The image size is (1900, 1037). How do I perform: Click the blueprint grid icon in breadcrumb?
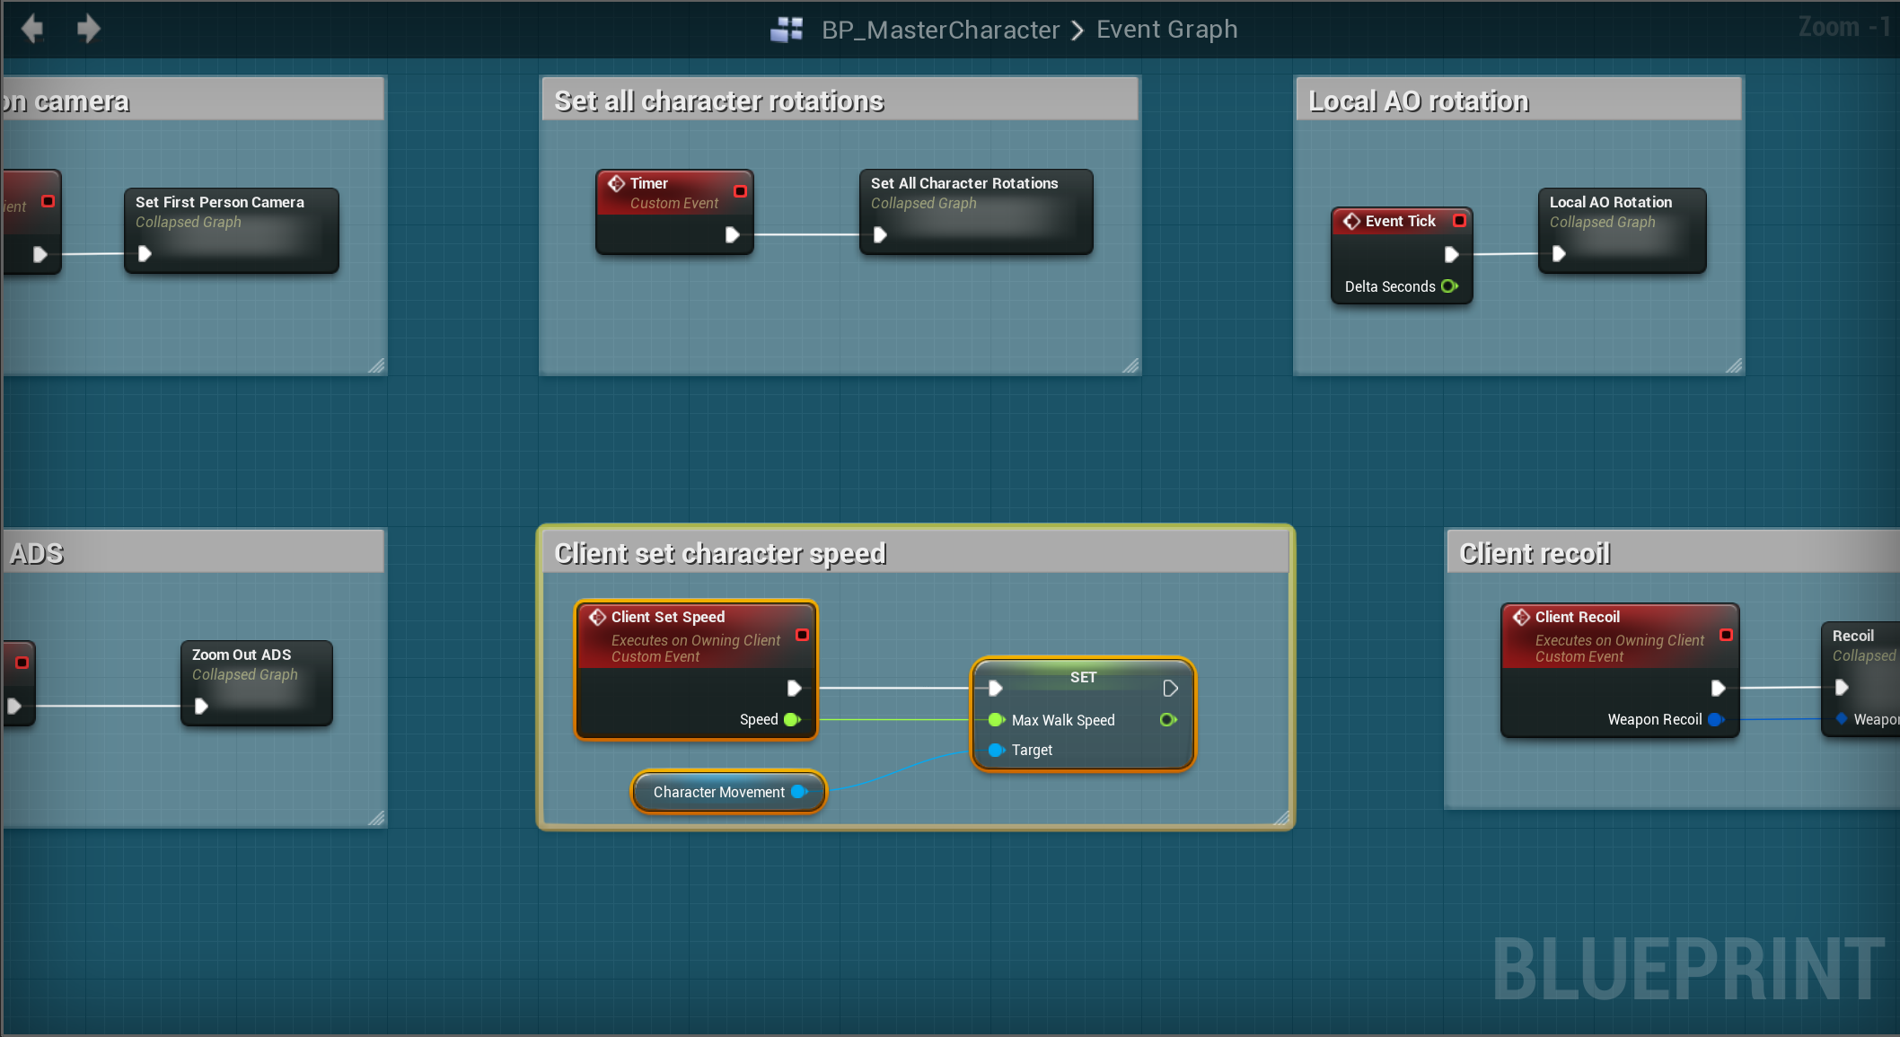[787, 30]
